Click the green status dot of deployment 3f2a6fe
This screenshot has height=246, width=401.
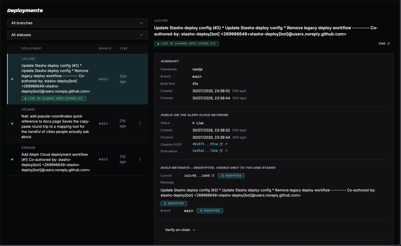[12, 124]
